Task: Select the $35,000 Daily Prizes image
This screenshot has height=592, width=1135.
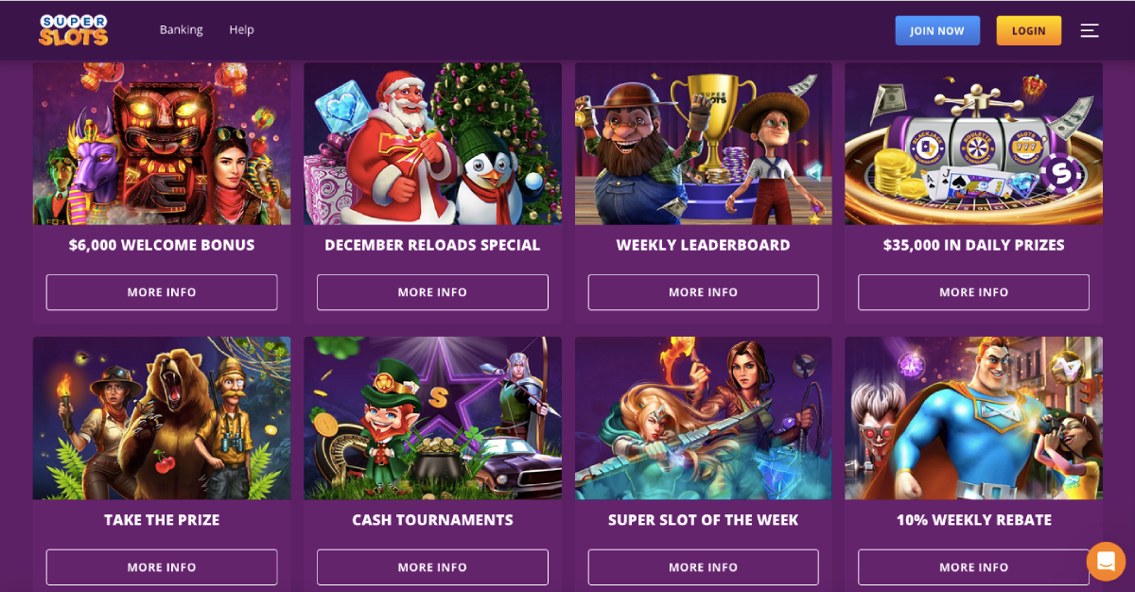Action: pos(973,144)
